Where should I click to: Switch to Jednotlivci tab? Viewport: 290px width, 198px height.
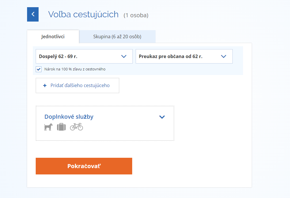coord(53,36)
